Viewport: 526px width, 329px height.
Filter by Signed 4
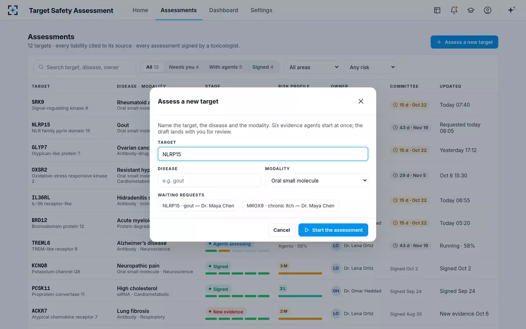(x=263, y=67)
